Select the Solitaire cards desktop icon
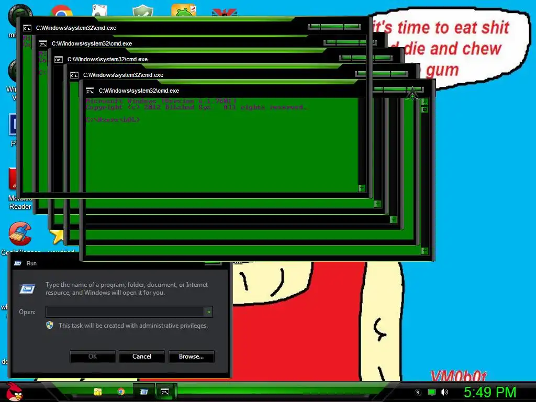This screenshot has width=536, height=402. [100, 10]
